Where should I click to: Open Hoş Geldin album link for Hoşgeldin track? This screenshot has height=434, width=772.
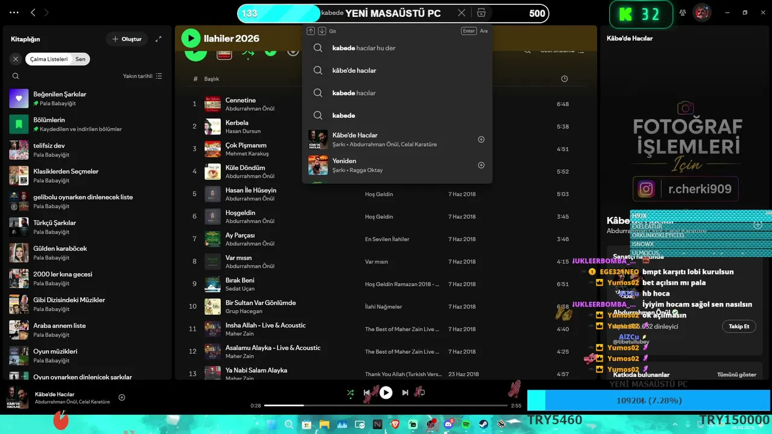[x=379, y=216]
